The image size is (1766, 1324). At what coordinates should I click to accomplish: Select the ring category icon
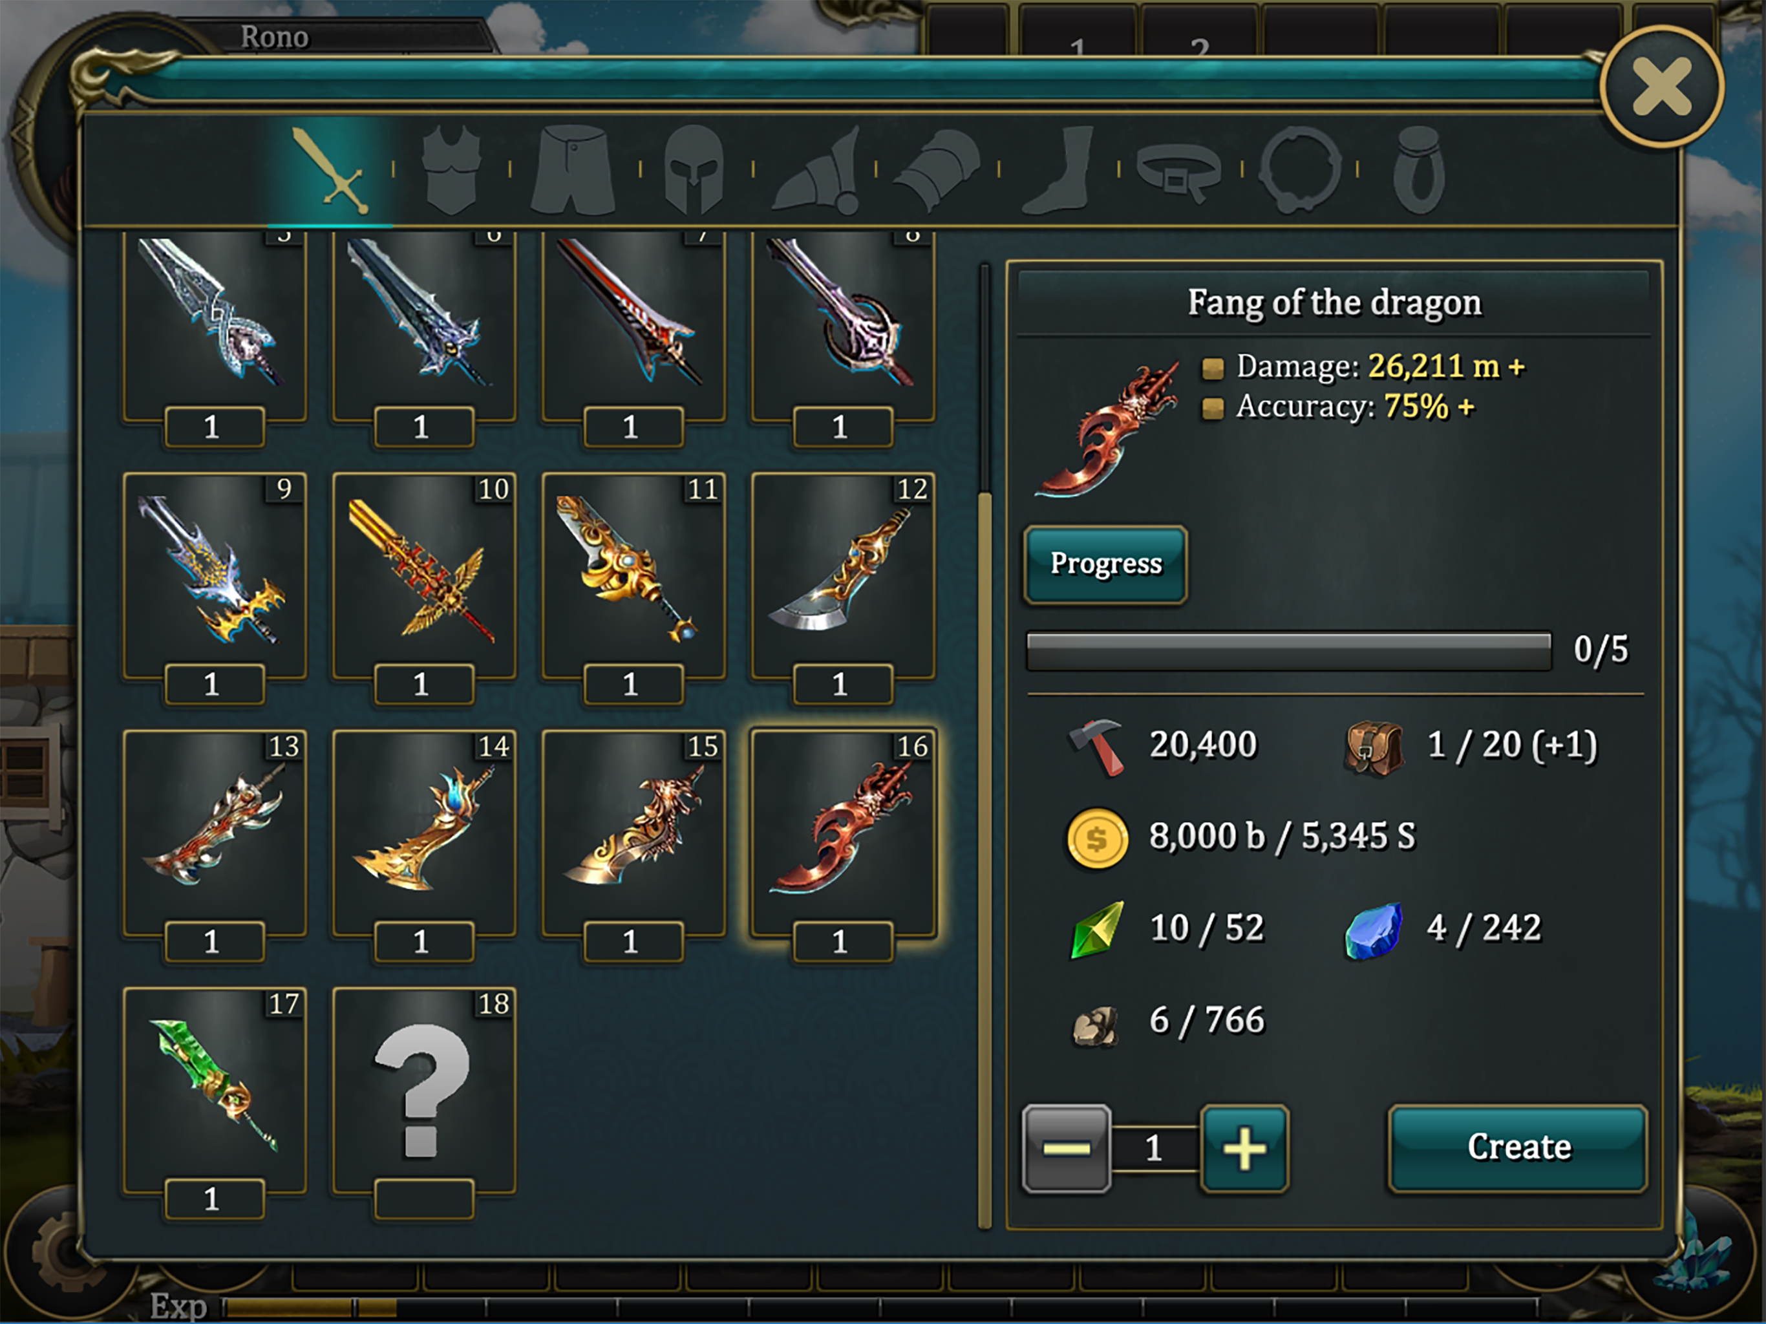1419,169
